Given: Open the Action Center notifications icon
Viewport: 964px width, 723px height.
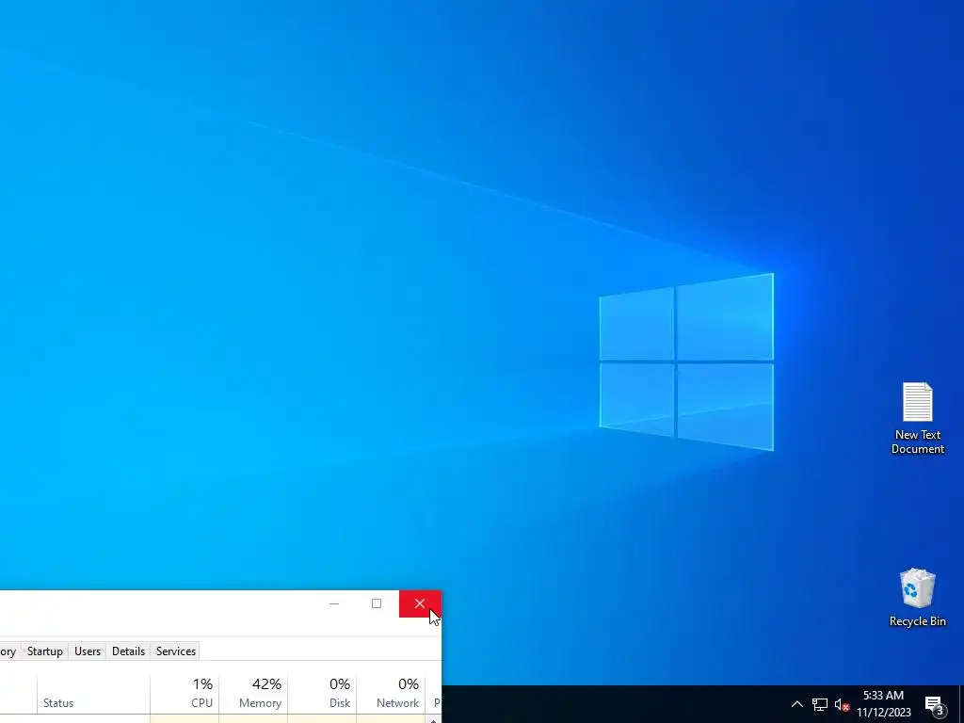Looking at the screenshot, I should tap(935, 704).
